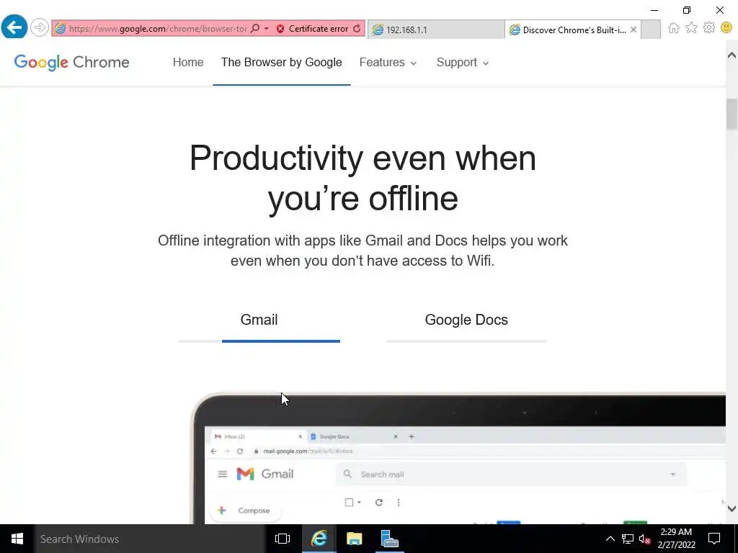Click the Gmail laptop screenshot image
738x553 pixels.
[x=458, y=459]
